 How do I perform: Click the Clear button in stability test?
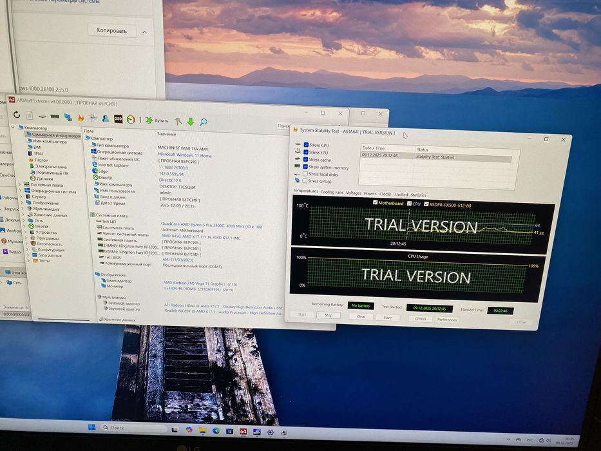click(361, 316)
